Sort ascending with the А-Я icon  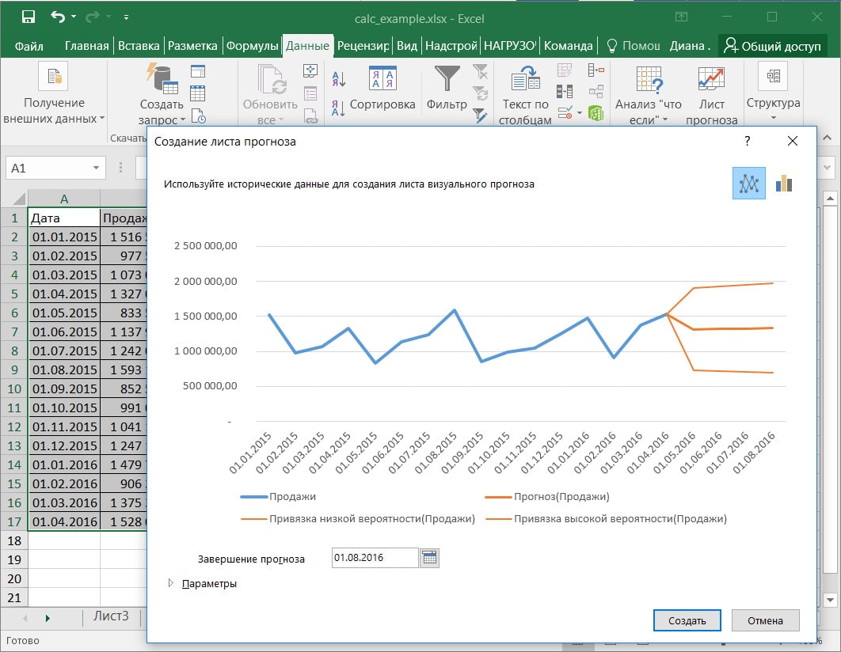point(338,80)
